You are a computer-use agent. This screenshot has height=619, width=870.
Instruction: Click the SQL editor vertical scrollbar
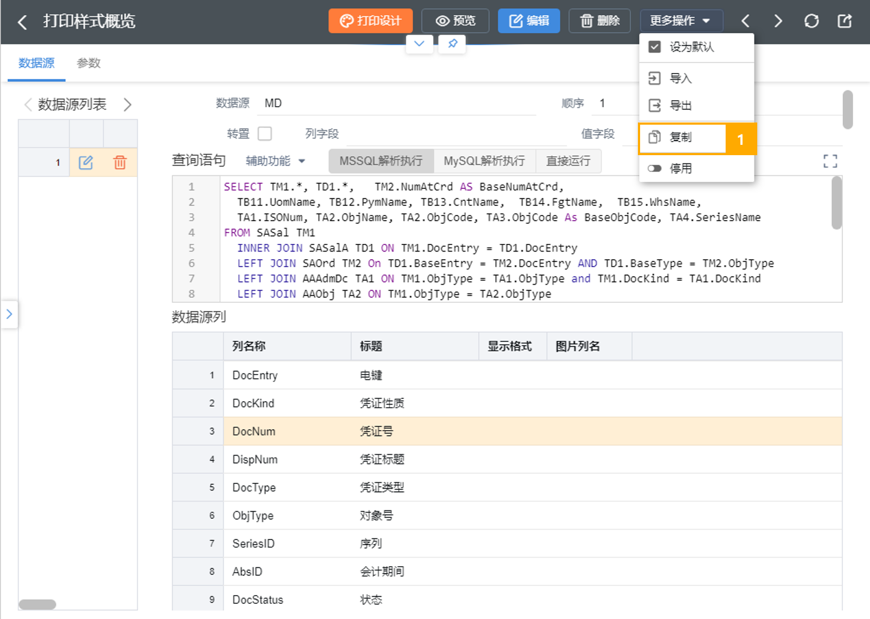click(x=837, y=203)
